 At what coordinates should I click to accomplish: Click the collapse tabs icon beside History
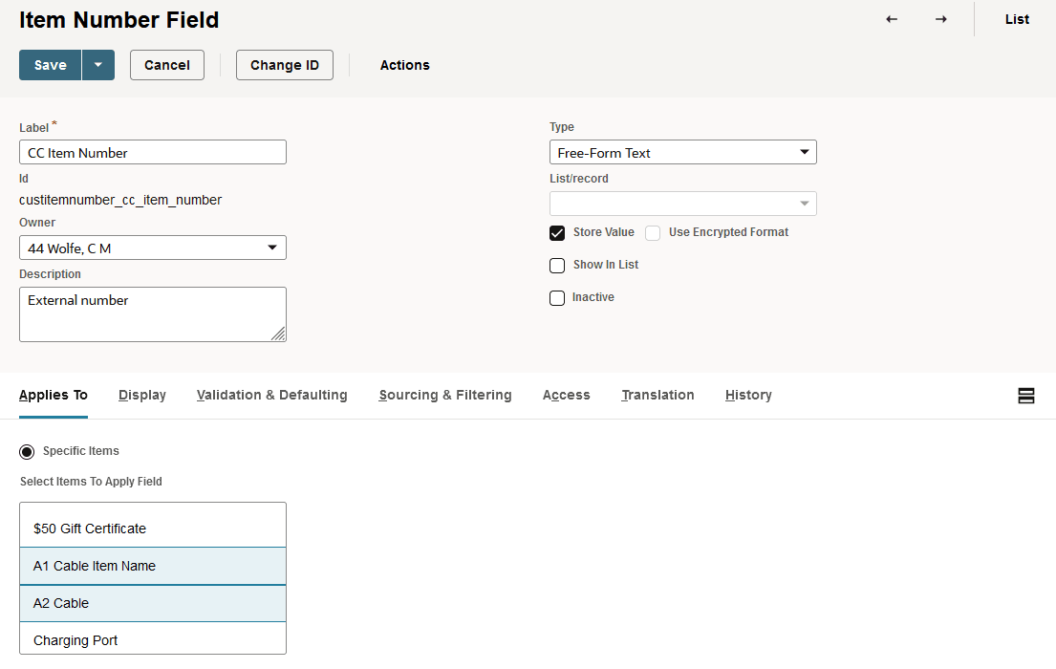pyautogui.click(x=1026, y=395)
